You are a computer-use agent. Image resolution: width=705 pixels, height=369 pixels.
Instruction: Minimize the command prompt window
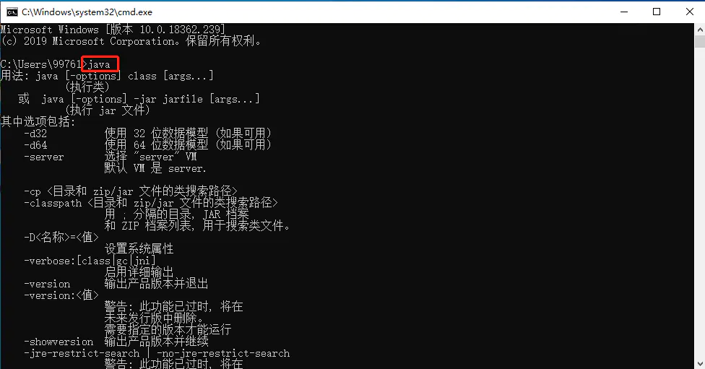point(624,12)
